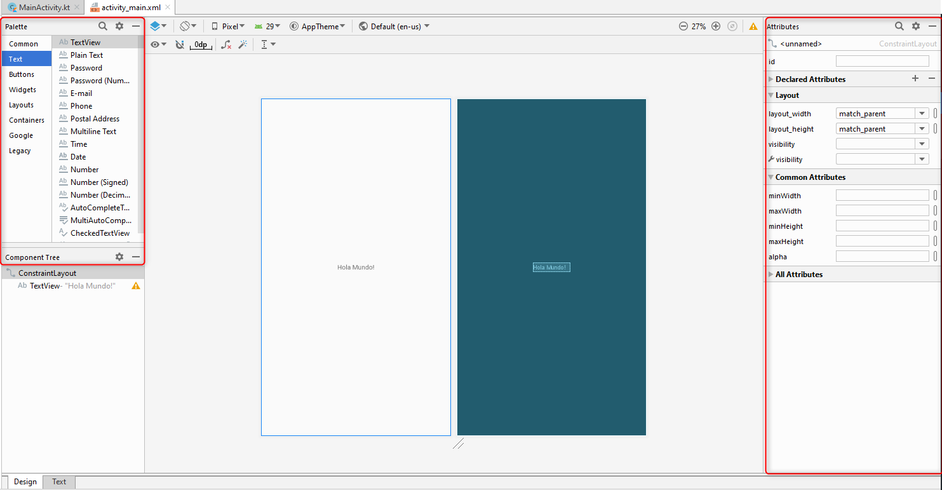Click the zoom in plus icon
This screenshot has width=942, height=490.
(716, 26)
